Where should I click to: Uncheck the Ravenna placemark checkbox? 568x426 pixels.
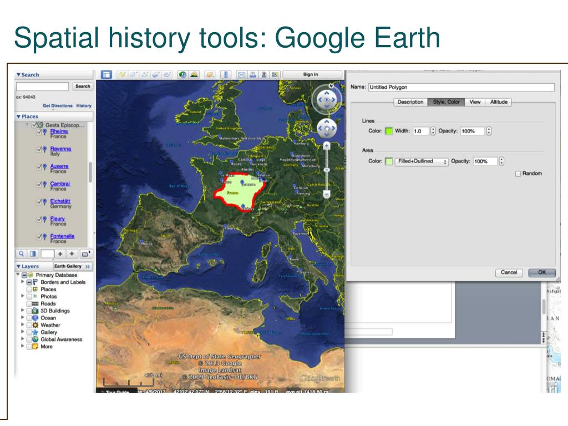(39, 149)
